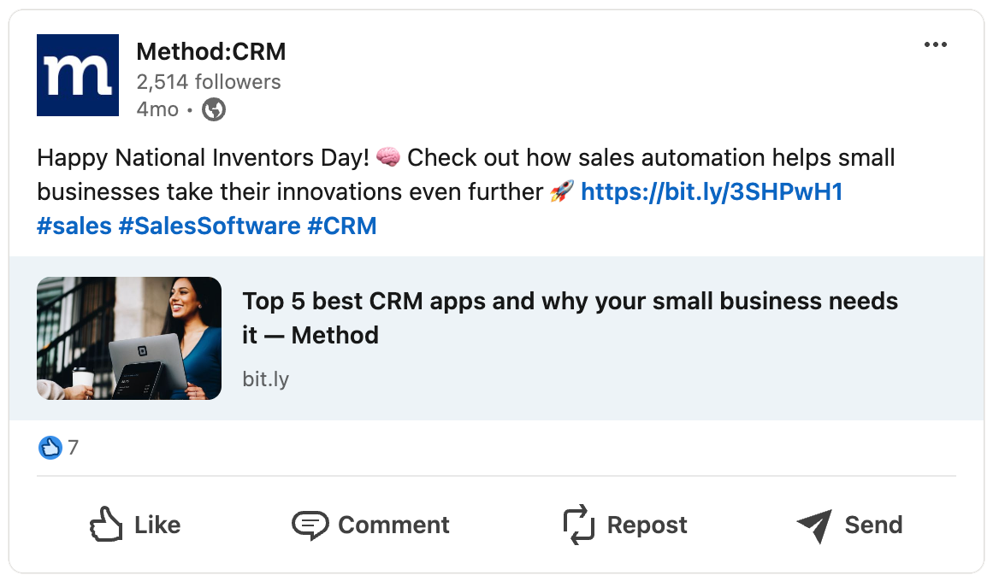The image size is (999, 581).
Task: Hit the Send paper plane icon
Action: (x=813, y=525)
